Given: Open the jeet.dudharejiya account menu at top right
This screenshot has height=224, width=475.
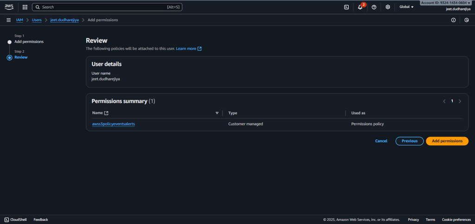Looking at the screenshot, I should pos(458,9).
